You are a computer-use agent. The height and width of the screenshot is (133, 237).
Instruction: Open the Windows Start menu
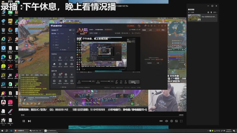pos(2,131)
